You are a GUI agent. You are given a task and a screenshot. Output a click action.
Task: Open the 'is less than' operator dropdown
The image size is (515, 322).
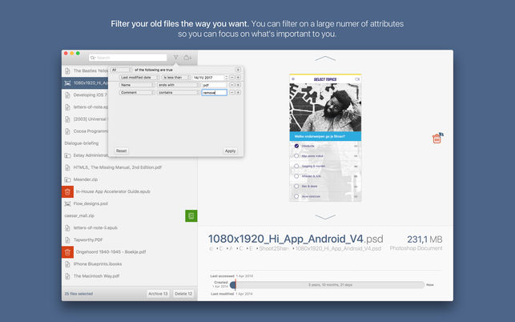pos(176,78)
